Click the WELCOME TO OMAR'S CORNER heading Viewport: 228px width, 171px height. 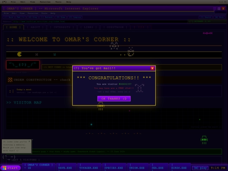69,39
